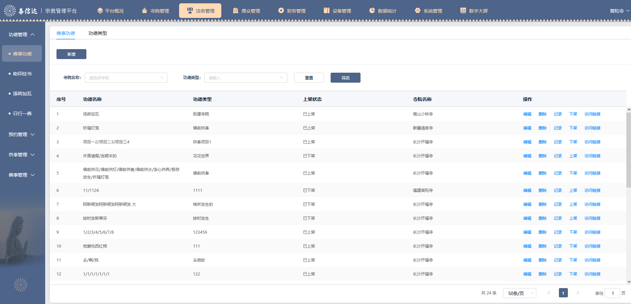Click 下架 for the 添砖加瓦 row
631x304 pixels.
click(573, 114)
